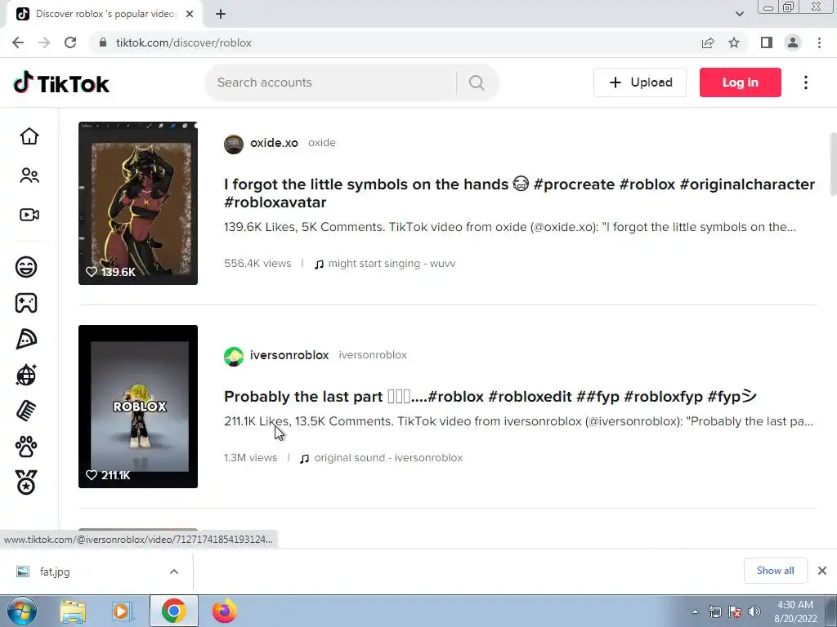Screen dimensions: 837x627
Task: Click the Action Center flag tray icon
Action: pos(735,611)
